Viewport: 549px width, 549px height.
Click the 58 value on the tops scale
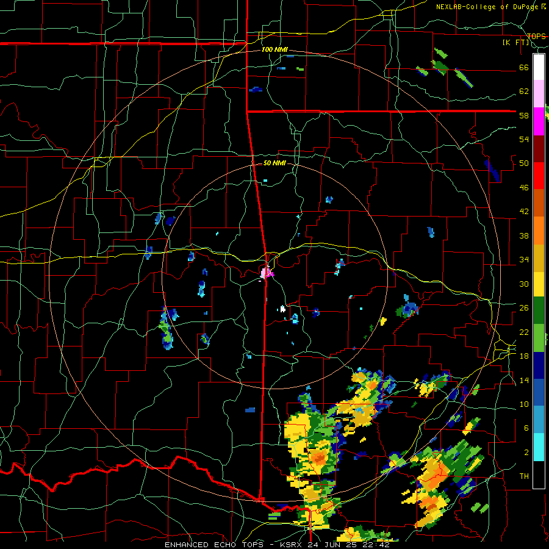click(x=524, y=115)
